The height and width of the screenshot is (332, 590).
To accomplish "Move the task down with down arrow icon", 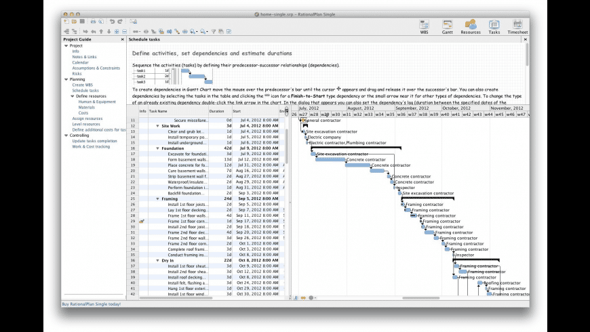I will pyautogui.click(x=109, y=32).
